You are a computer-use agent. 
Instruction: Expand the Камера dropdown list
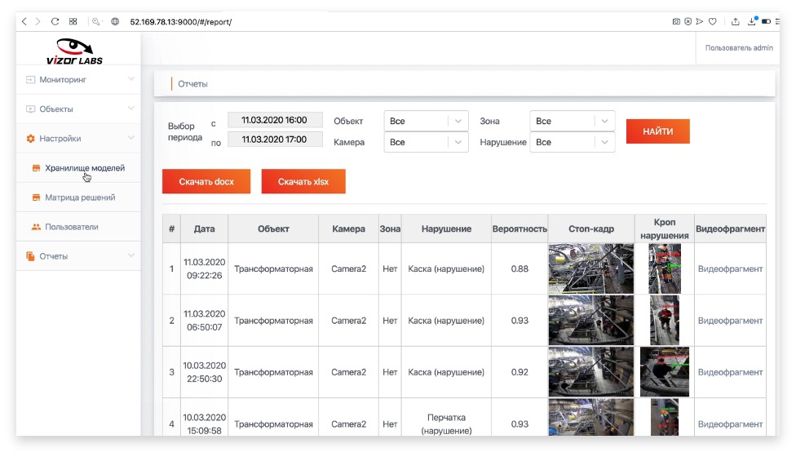coord(426,142)
